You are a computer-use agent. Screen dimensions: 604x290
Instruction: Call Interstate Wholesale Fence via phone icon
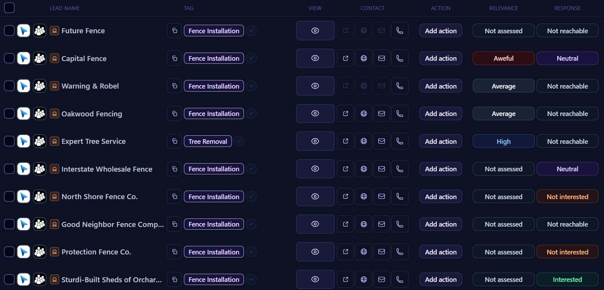pyautogui.click(x=400, y=169)
